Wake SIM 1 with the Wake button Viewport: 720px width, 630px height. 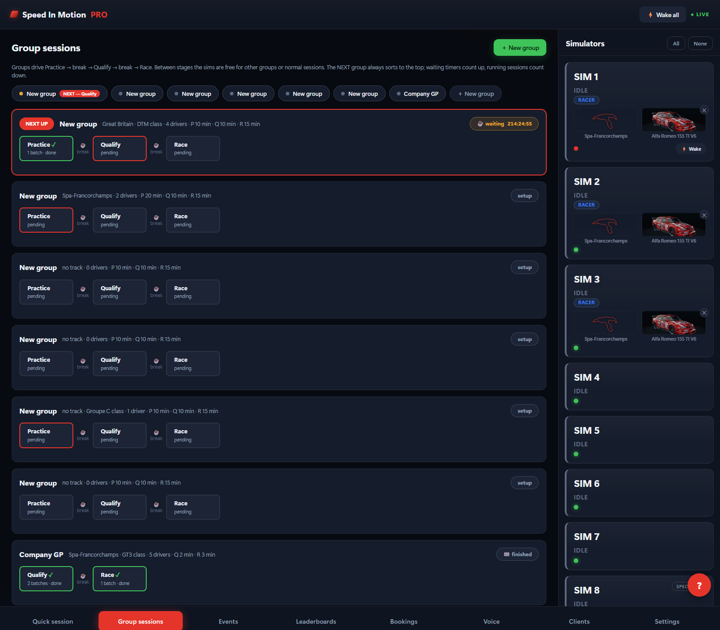[x=691, y=149]
